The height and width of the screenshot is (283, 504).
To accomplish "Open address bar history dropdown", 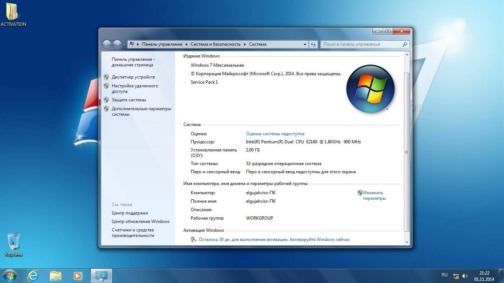I will 305,44.
